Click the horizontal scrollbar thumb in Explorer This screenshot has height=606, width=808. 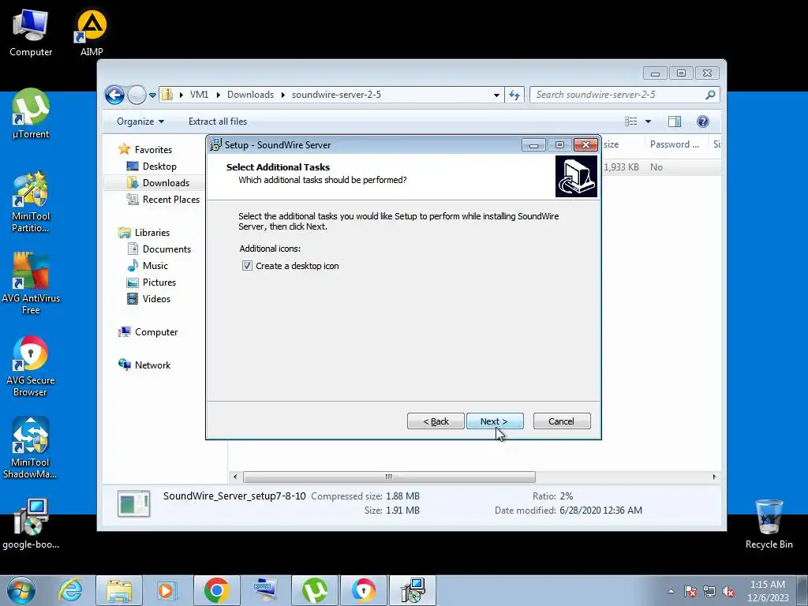tap(389, 477)
